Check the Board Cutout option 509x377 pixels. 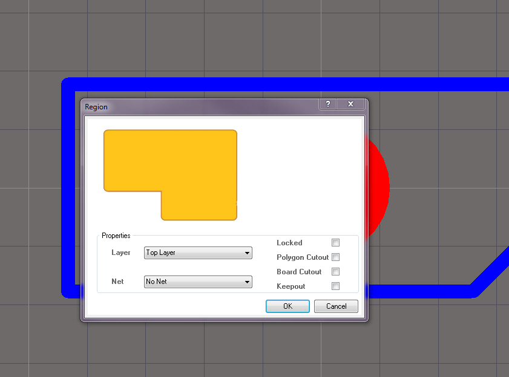335,272
